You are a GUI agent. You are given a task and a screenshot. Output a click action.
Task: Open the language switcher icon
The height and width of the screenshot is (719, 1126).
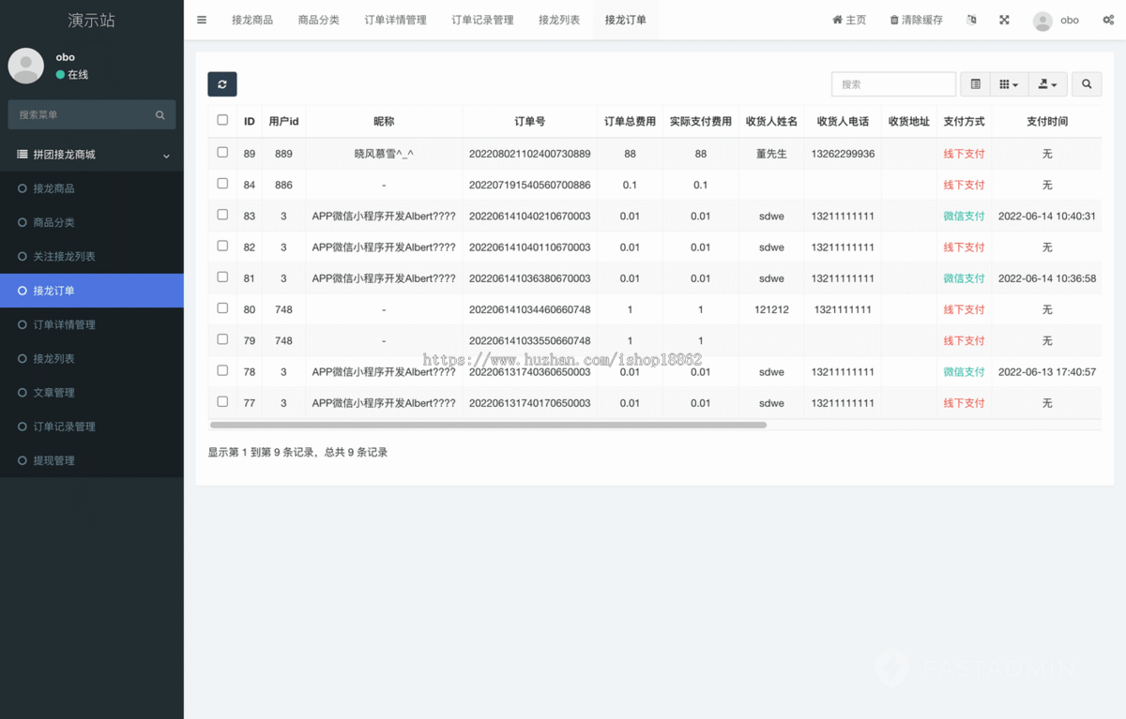(971, 19)
